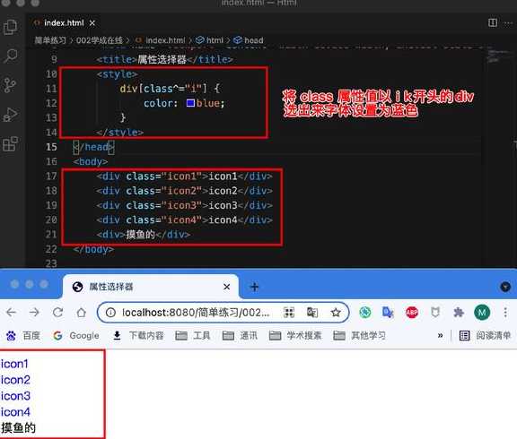Click the site information icon

(x=110, y=313)
